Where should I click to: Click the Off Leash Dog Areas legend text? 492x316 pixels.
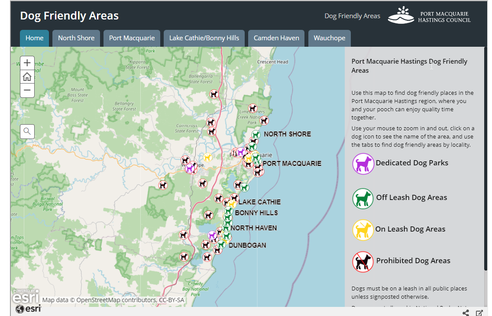[412, 197]
